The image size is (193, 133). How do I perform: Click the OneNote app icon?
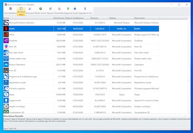(x=6, y=41)
